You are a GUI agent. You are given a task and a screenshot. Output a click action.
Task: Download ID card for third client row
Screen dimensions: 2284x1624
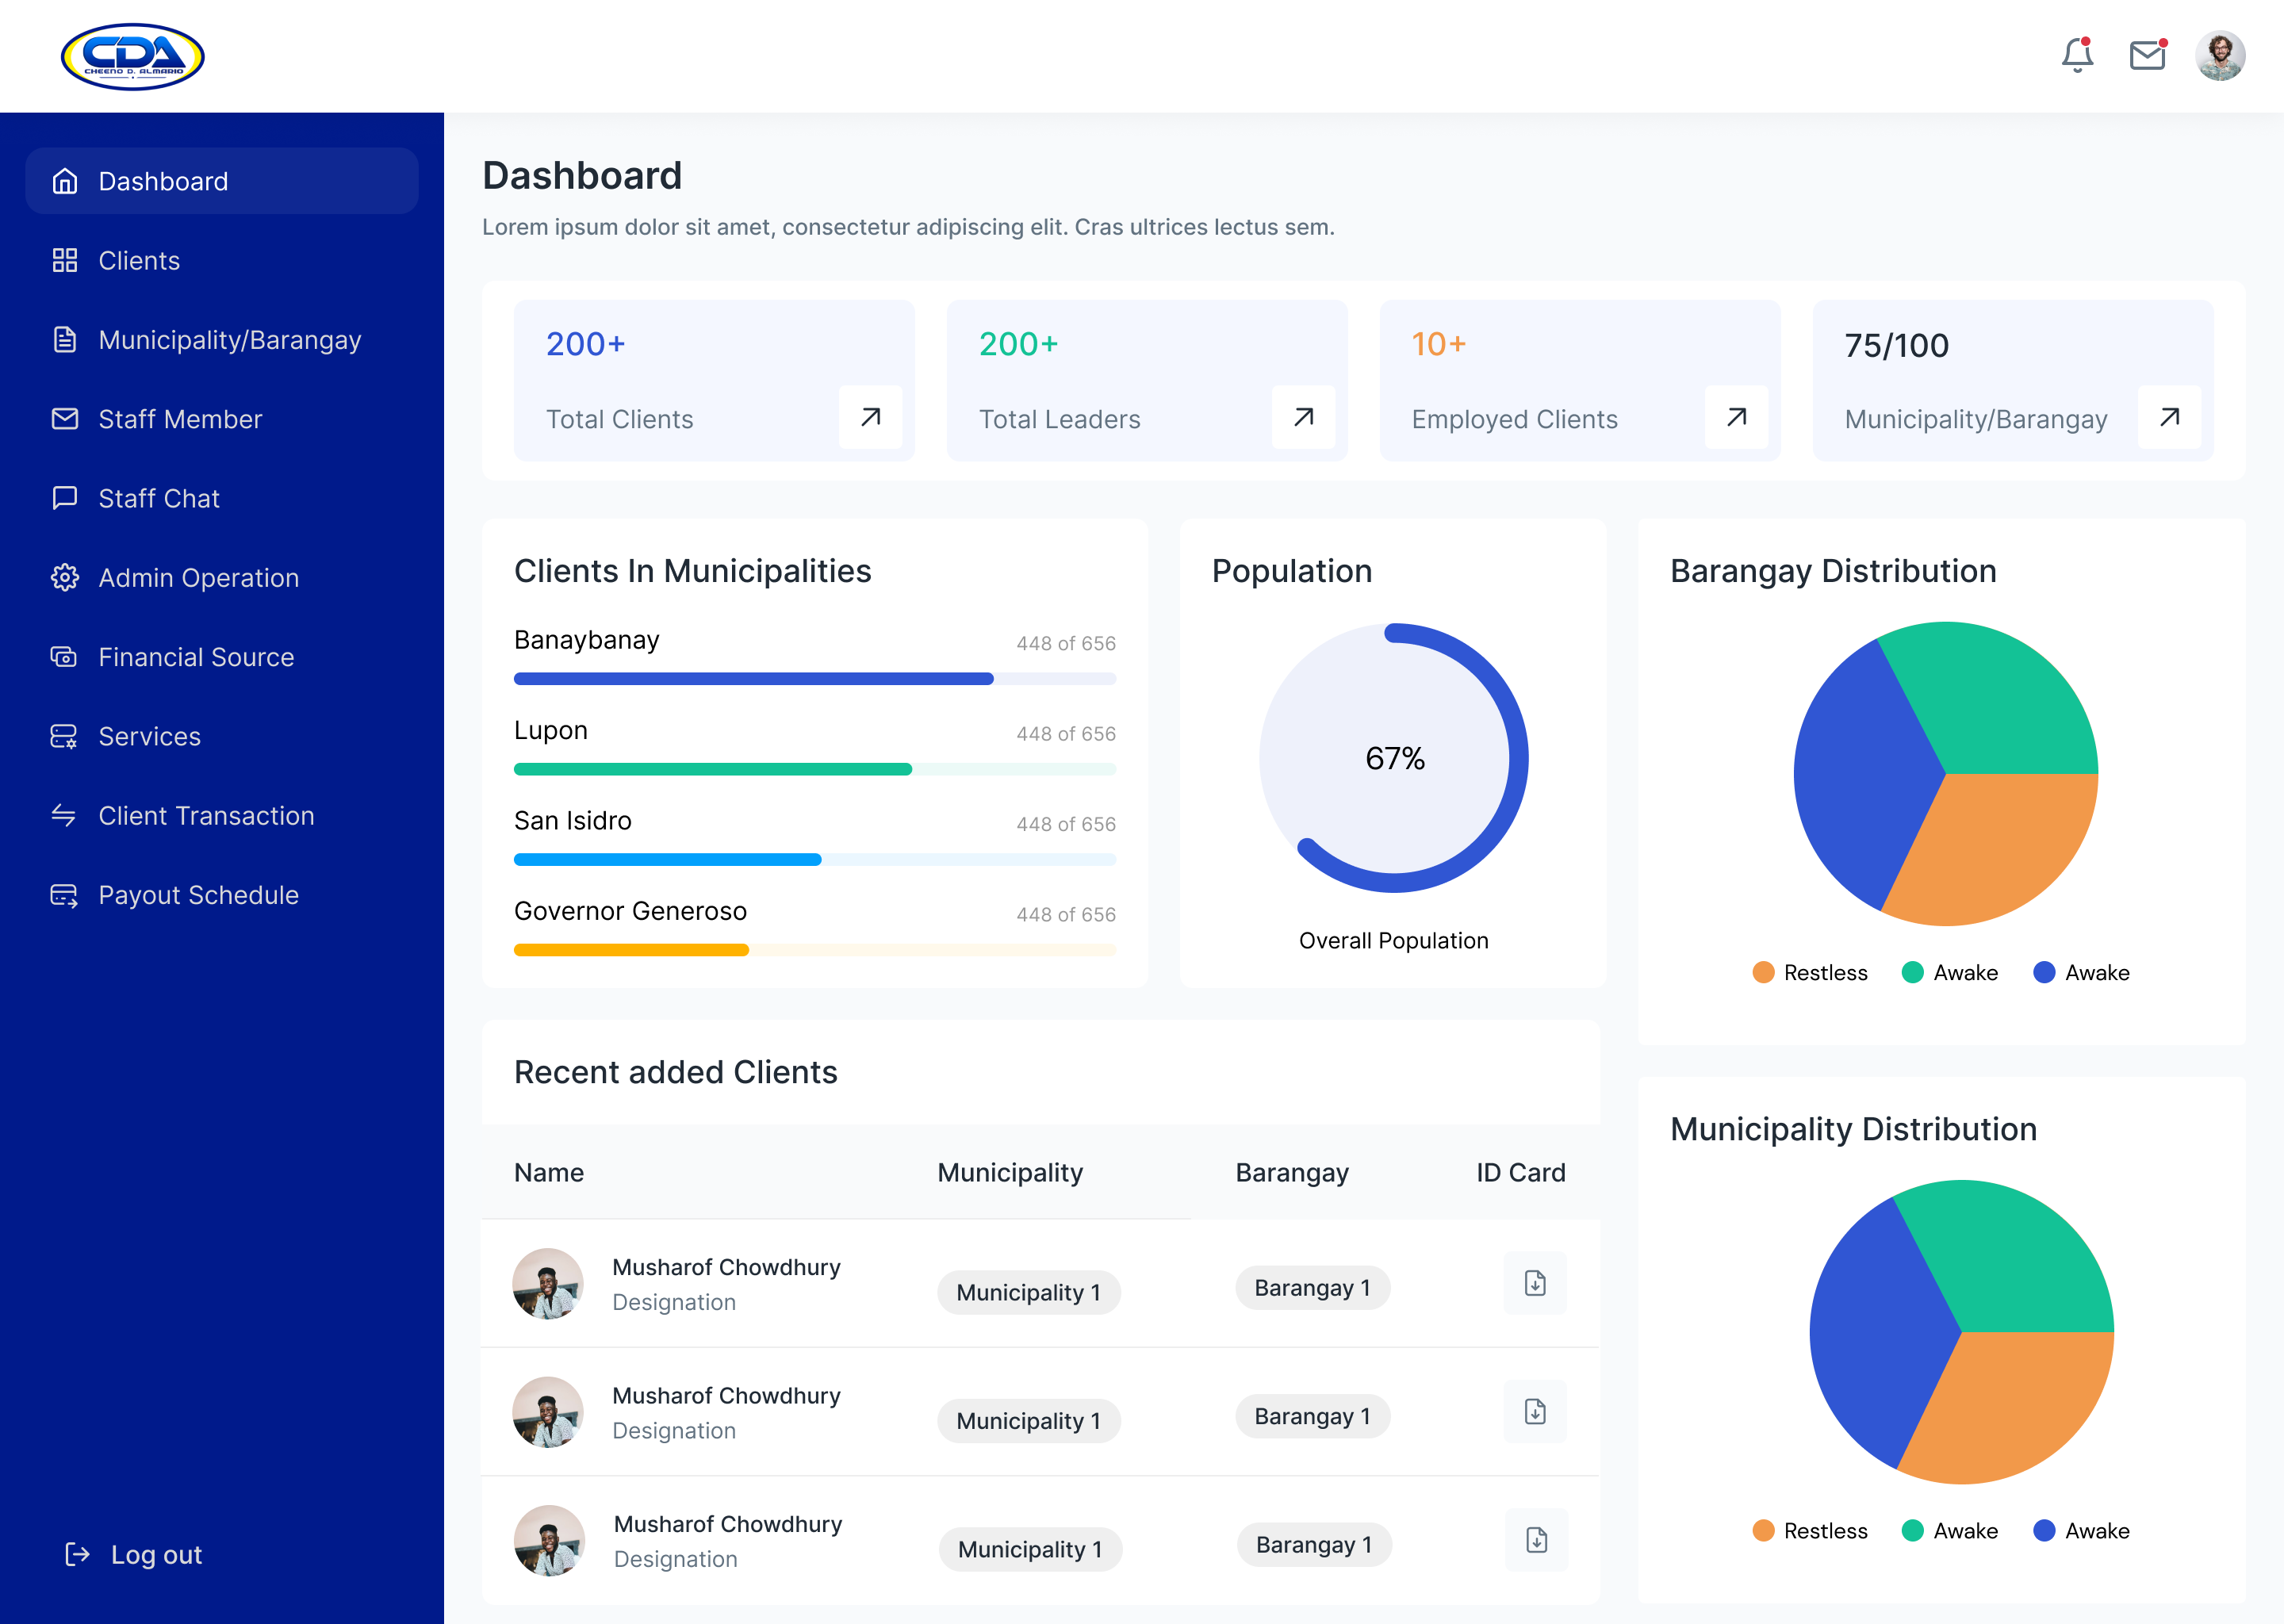[x=1536, y=1540]
